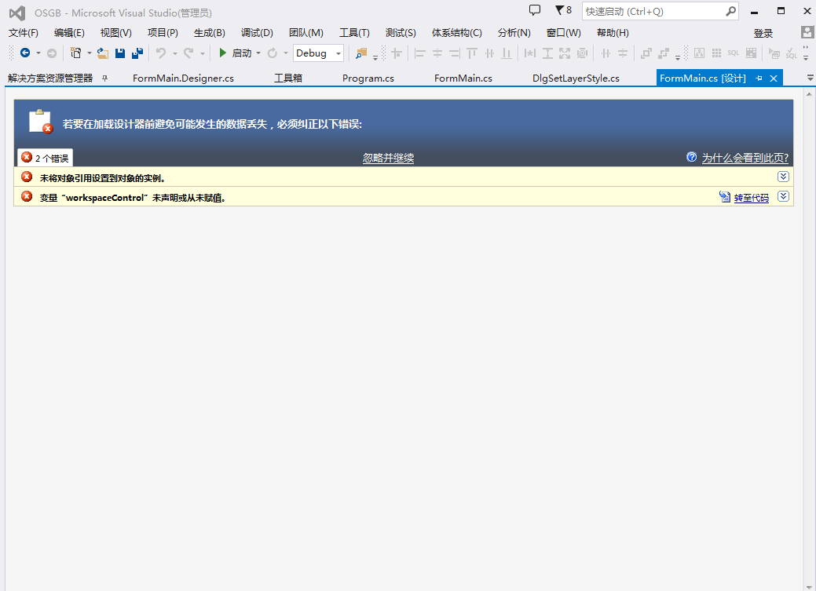The height and width of the screenshot is (591, 816).
Task: Click the Send to Back icon
Action: coord(664,53)
